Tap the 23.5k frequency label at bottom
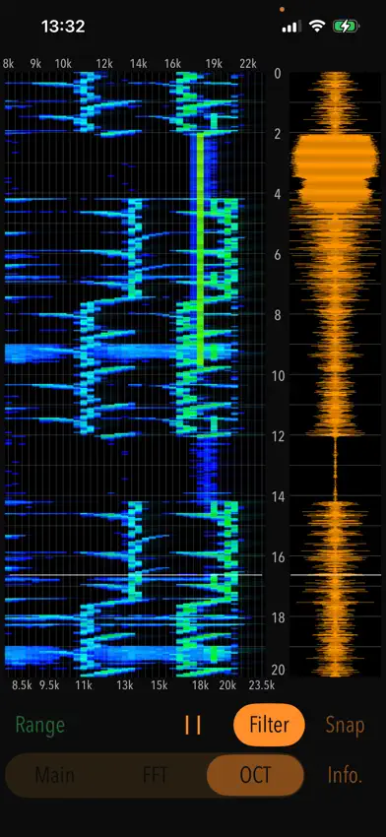386x837 pixels. [261, 685]
